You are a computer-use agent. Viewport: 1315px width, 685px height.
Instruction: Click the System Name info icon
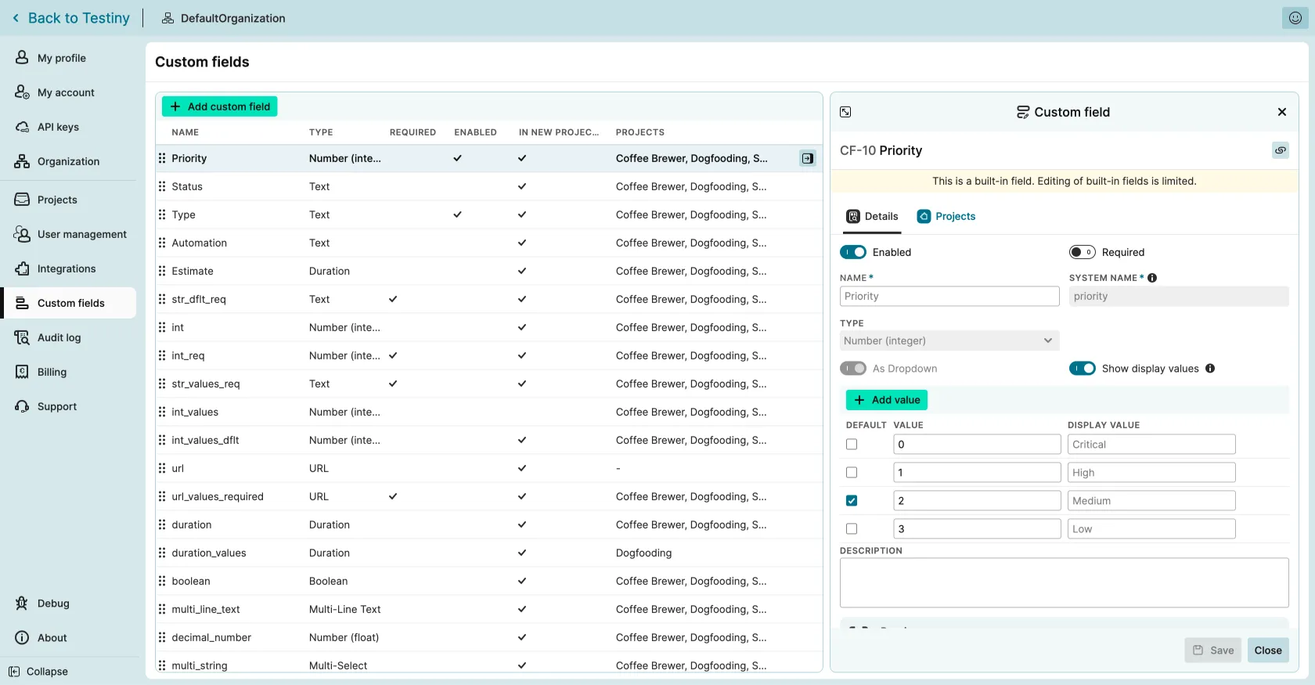1152,278
